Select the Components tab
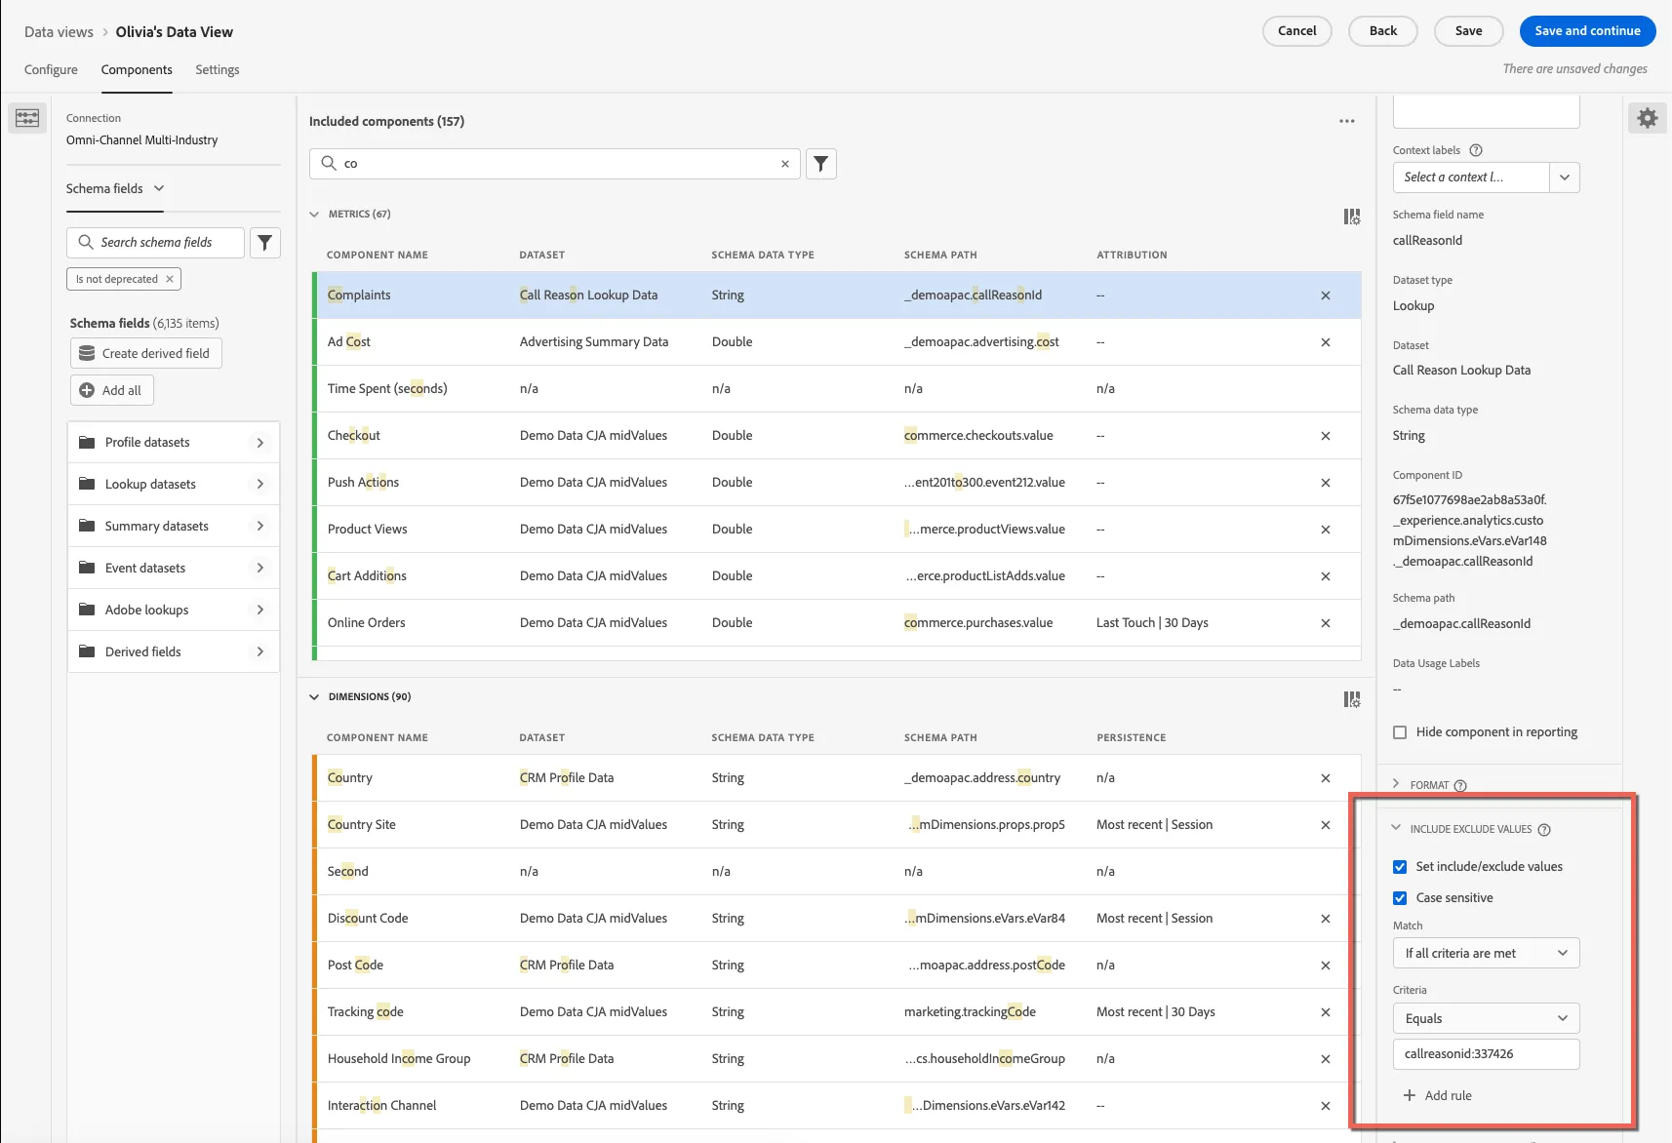The image size is (1672, 1143). pos(137,70)
